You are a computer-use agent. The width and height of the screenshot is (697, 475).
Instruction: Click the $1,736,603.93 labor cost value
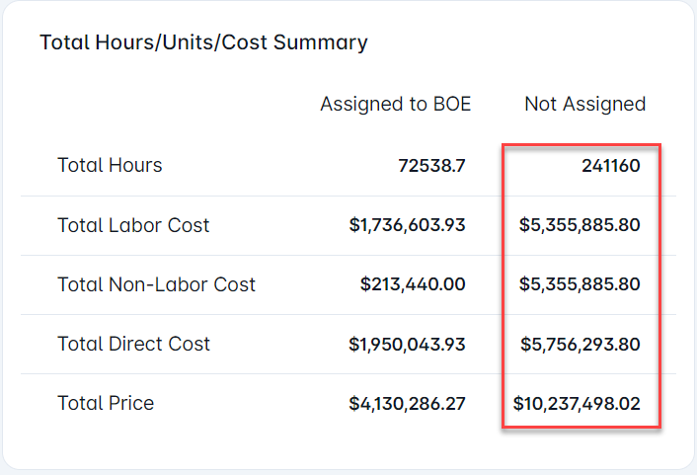coord(407,225)
